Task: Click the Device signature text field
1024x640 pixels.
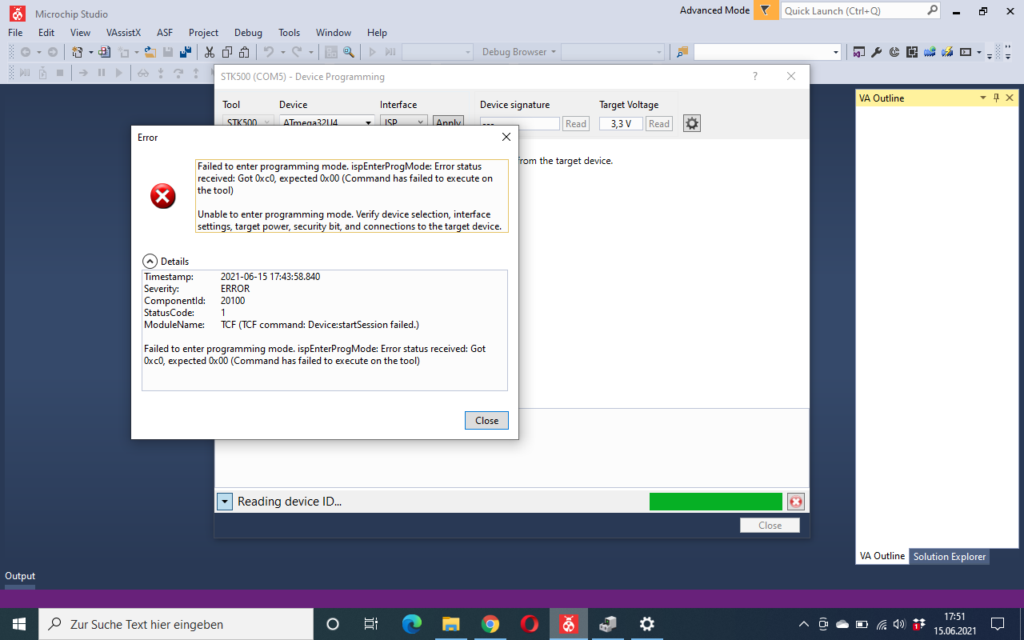Action: pos(520,123)
